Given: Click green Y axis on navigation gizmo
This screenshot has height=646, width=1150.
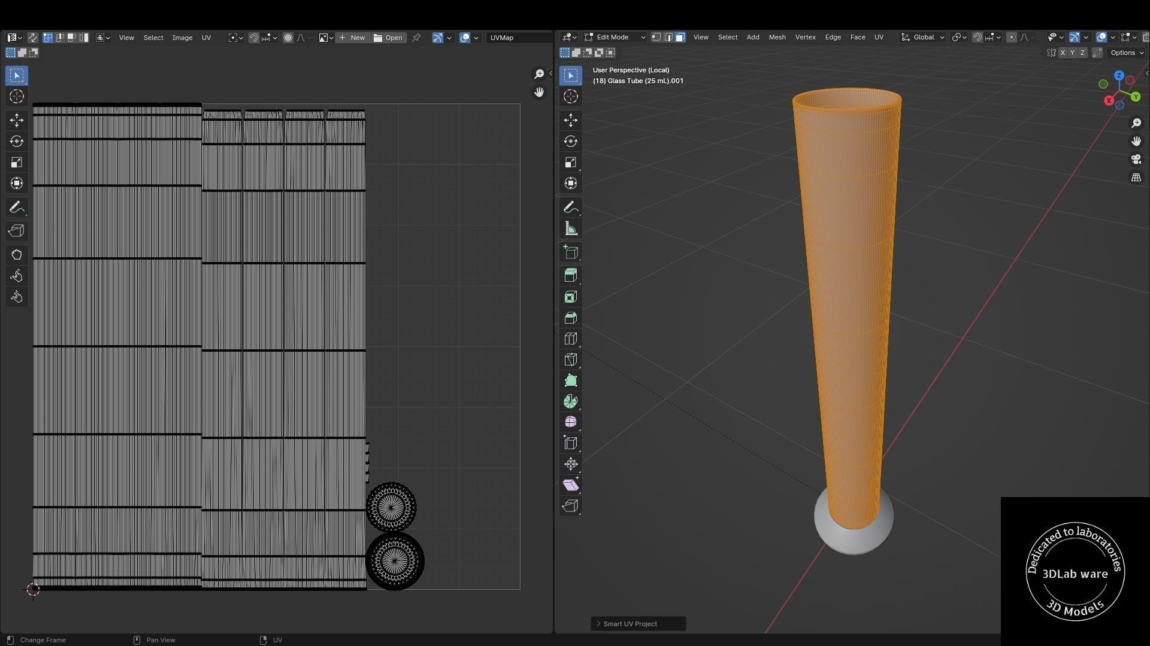Looking at the screenshot, I should [1136, 97].
